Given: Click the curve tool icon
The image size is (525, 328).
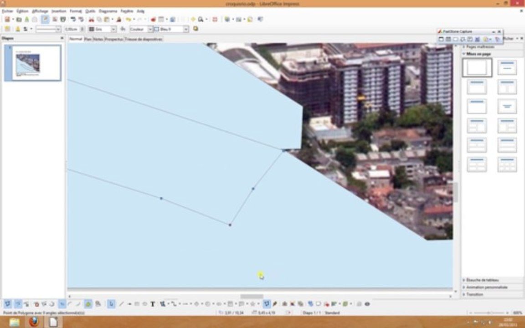Looking at the screenshot, I should point(163,304).
